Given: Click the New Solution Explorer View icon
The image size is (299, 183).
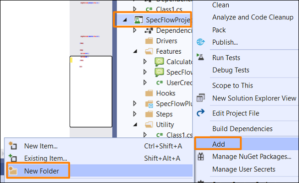Looking at the screenshot, I should [201, 98].
